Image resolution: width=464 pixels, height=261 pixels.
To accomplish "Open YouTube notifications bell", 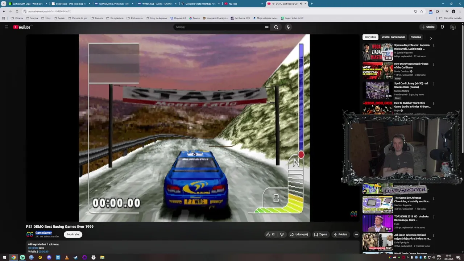I will (x=442, y=27).
